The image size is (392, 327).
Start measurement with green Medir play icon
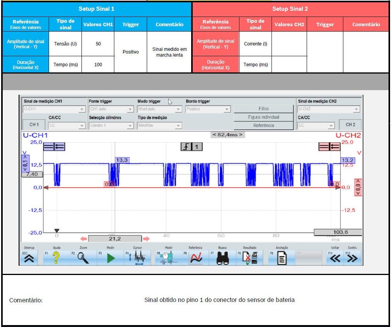[x=111, y=258]
